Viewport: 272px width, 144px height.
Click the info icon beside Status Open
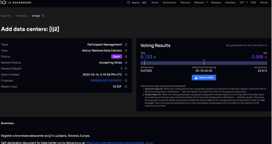(126, 57)
